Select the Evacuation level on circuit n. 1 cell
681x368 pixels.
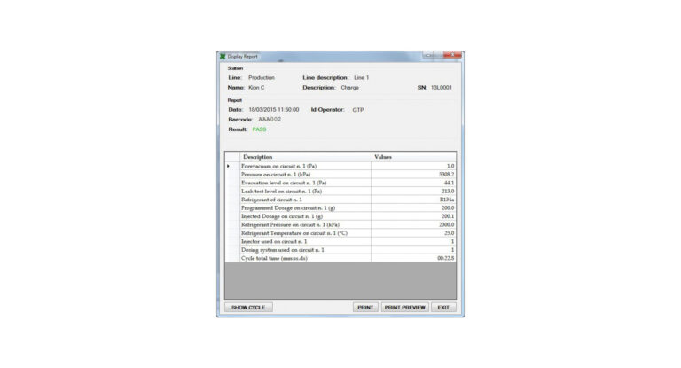point(305,183)
